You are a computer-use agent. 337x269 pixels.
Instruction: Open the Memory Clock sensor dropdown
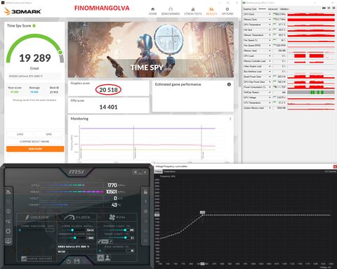270,20
